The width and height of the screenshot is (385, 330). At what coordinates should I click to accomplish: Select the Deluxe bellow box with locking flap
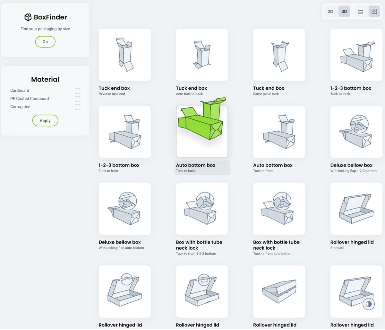(356, 132)
